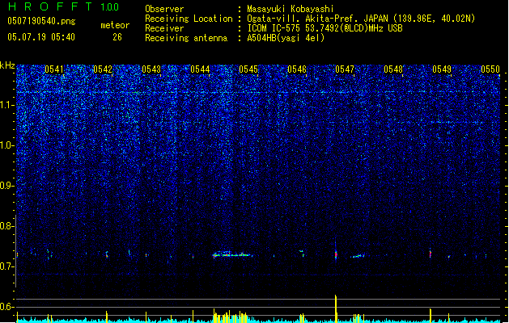509x323 pixels.
Task: Select the file name 0507190540.png
Action: pos(41,22)
